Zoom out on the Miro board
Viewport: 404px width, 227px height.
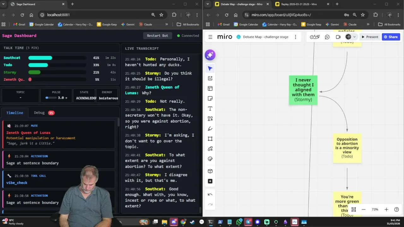tap(364, 209)
